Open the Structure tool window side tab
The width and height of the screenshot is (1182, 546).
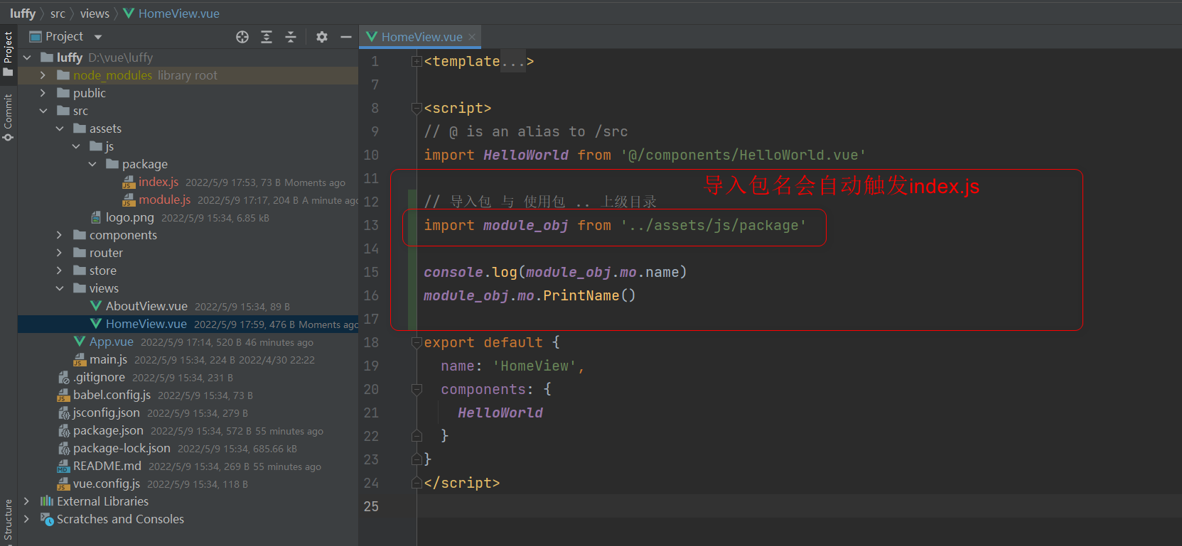click(x=9, y=520)
